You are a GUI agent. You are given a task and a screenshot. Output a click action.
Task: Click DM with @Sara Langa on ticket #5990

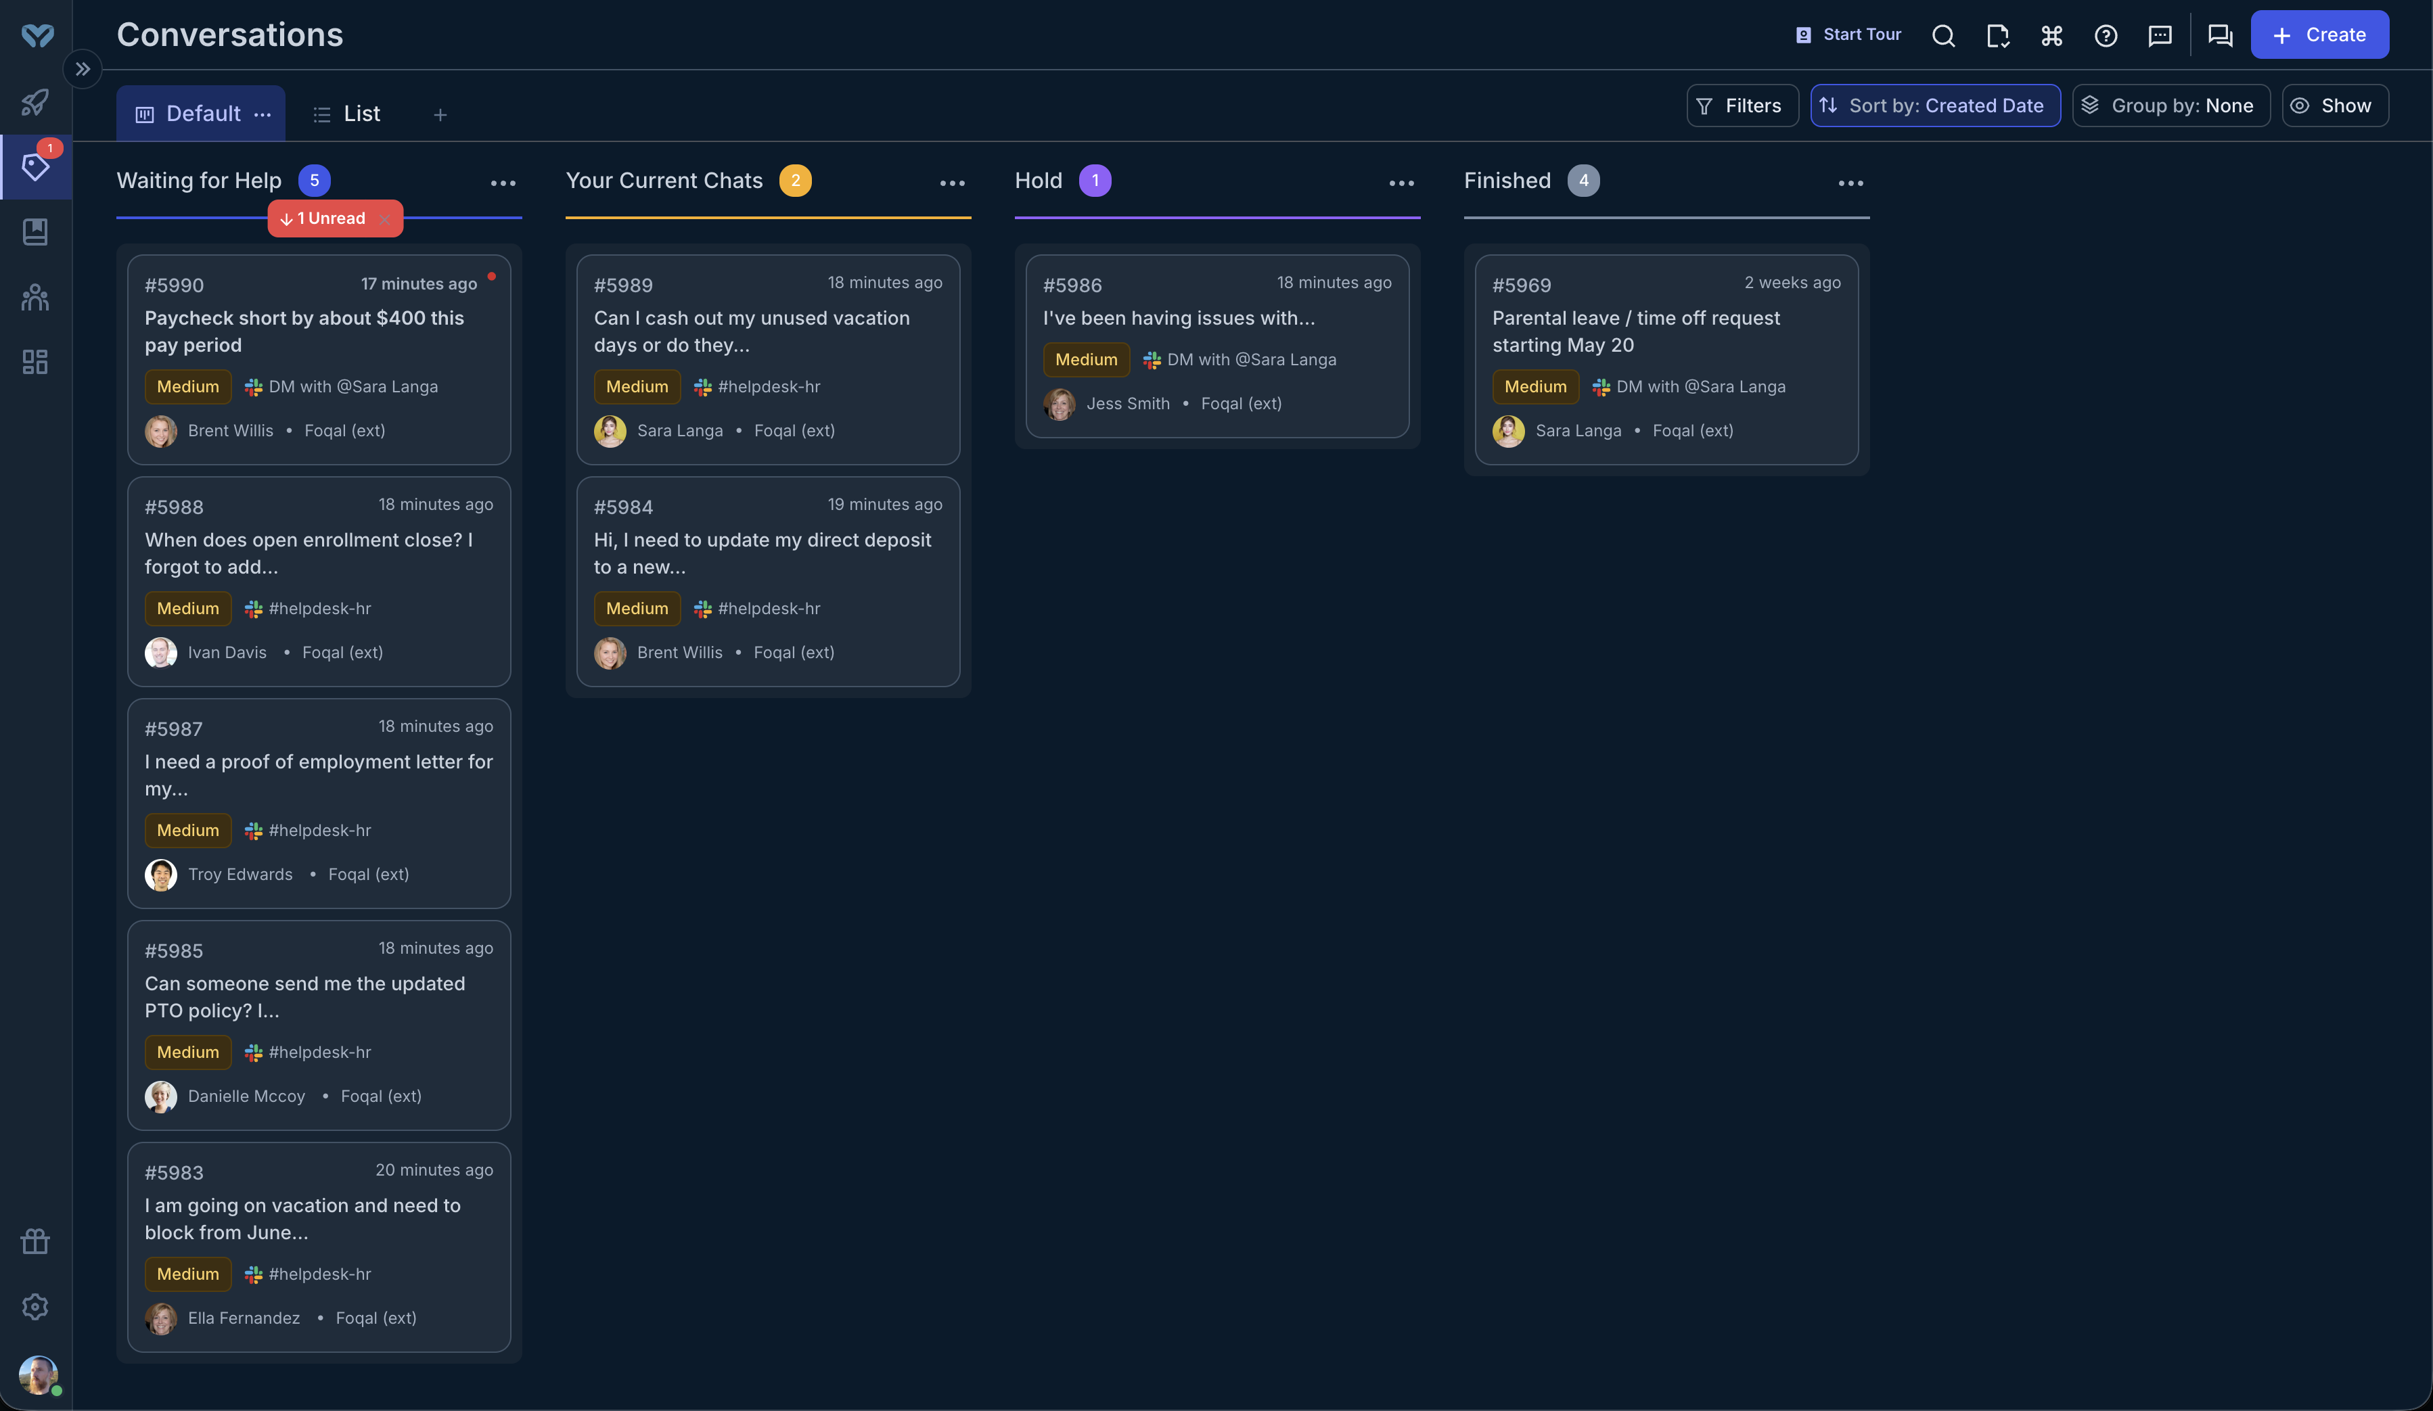pos(353,386)
